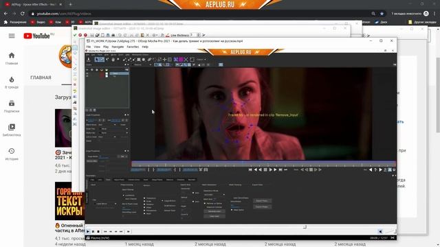This screenshot has height=247, width=440.
Task: Click the Mocha timeline scrub bar
Action: point(264,163)
